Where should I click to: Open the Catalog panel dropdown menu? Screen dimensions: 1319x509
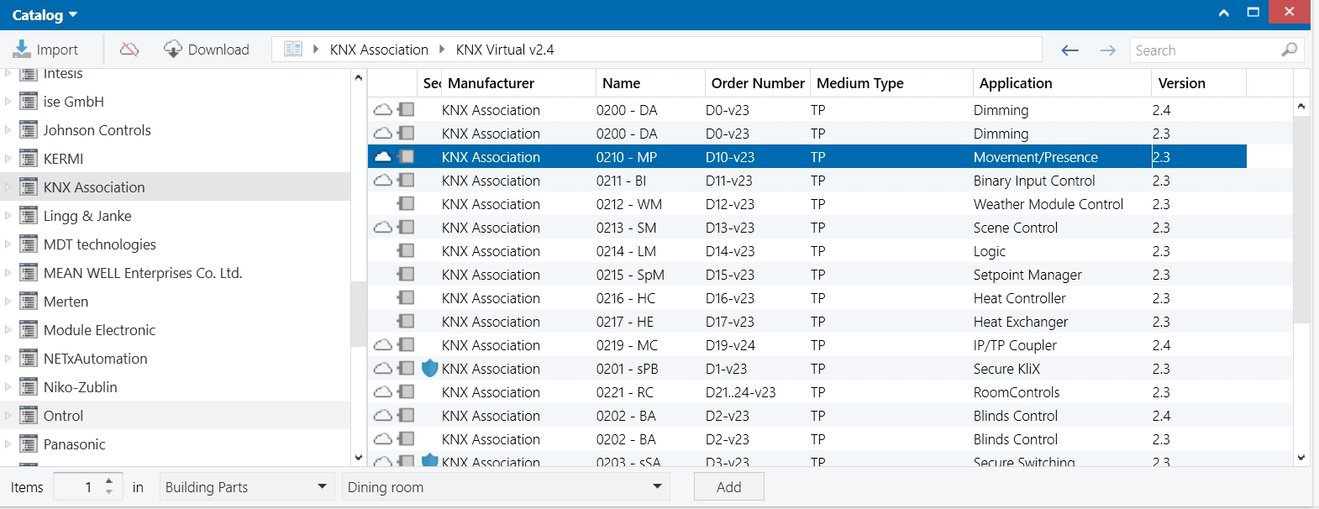point(45,15)
